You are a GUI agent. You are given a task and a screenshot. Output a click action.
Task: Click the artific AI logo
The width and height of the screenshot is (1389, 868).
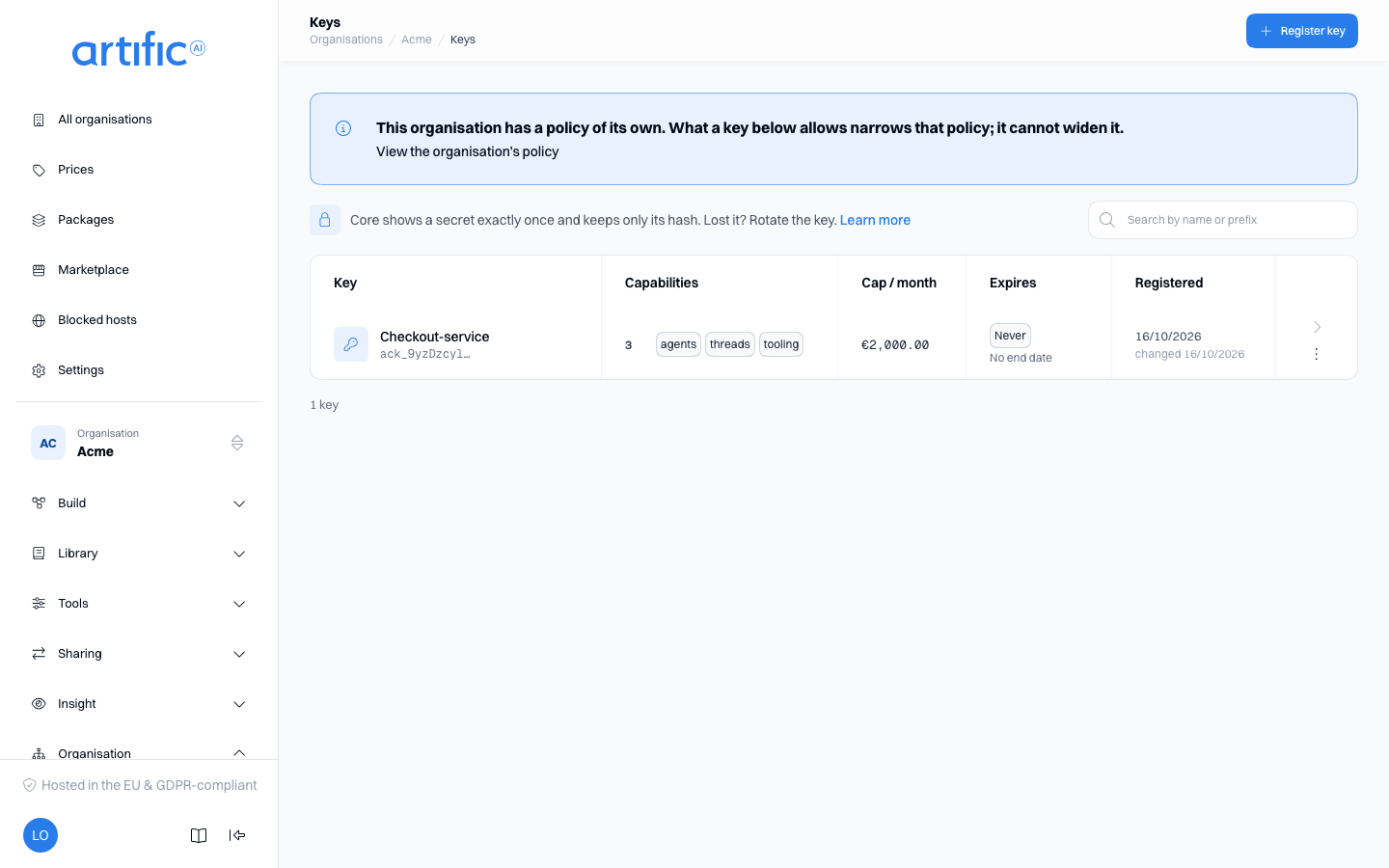click(139, 49)
